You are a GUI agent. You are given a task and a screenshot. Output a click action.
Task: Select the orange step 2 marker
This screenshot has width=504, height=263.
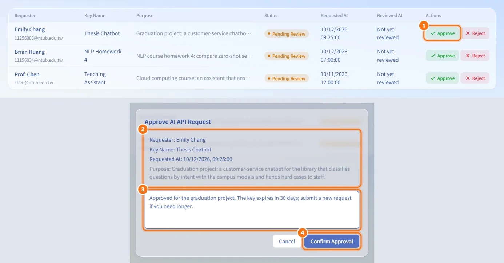tap(143, 129)
